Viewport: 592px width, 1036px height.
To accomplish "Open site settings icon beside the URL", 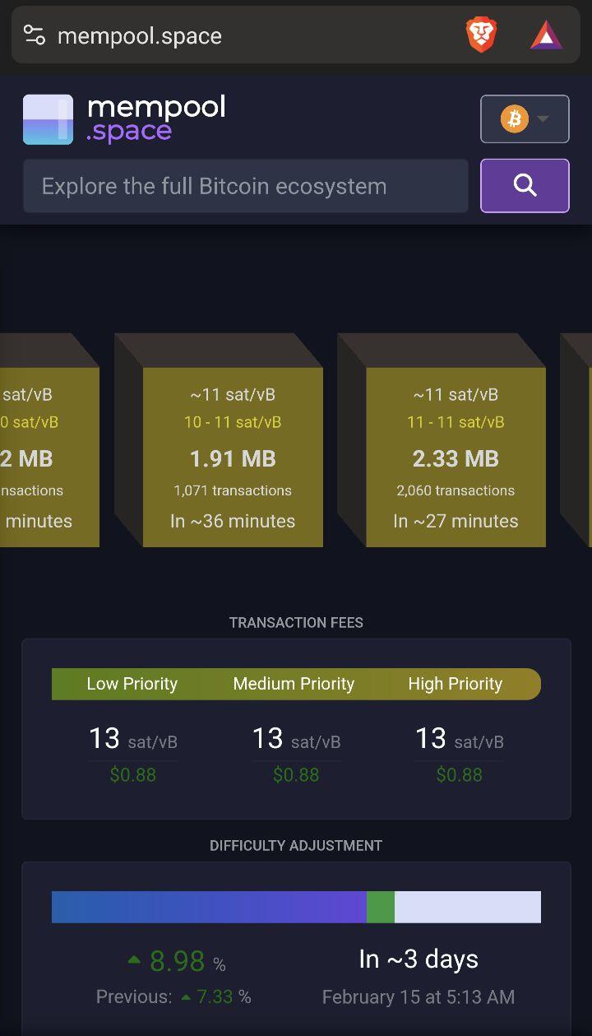I will pyautogui.click(x=34, y=35).
